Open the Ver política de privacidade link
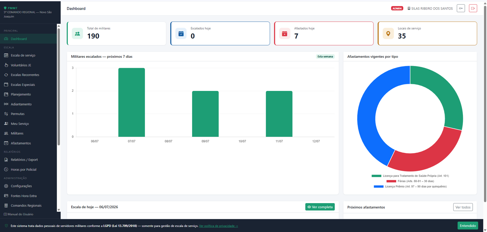Viewport: 487px width, 232px height. tap(219, 226)
